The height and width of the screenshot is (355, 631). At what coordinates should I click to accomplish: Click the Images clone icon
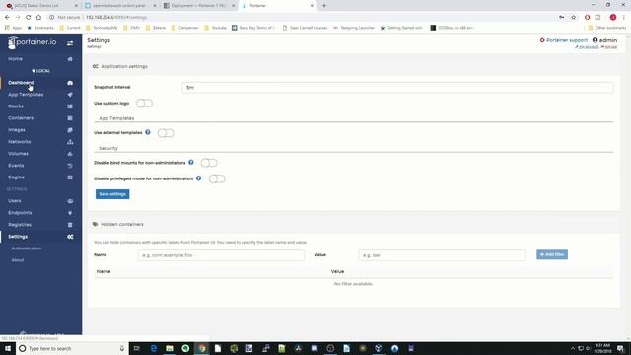[70, 130]
